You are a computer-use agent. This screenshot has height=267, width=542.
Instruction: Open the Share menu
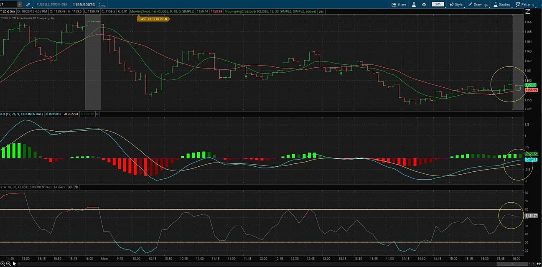pos(399,4)
